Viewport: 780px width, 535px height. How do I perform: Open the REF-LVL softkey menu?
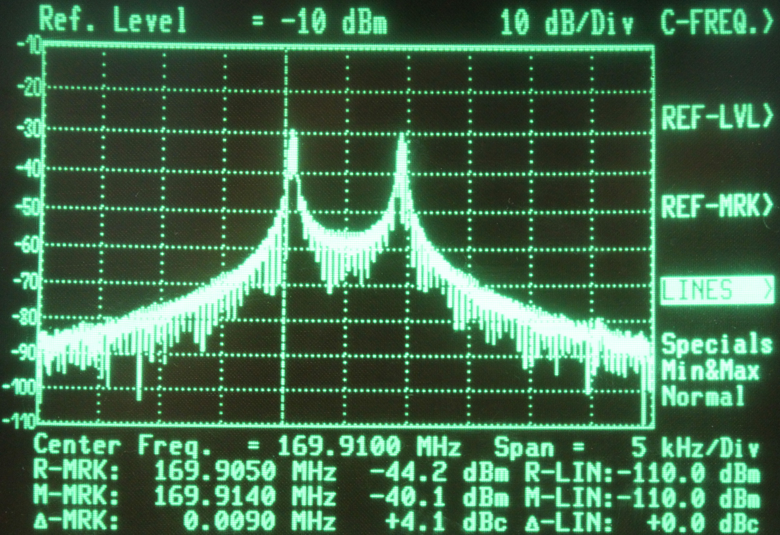(x=717, y=117)
